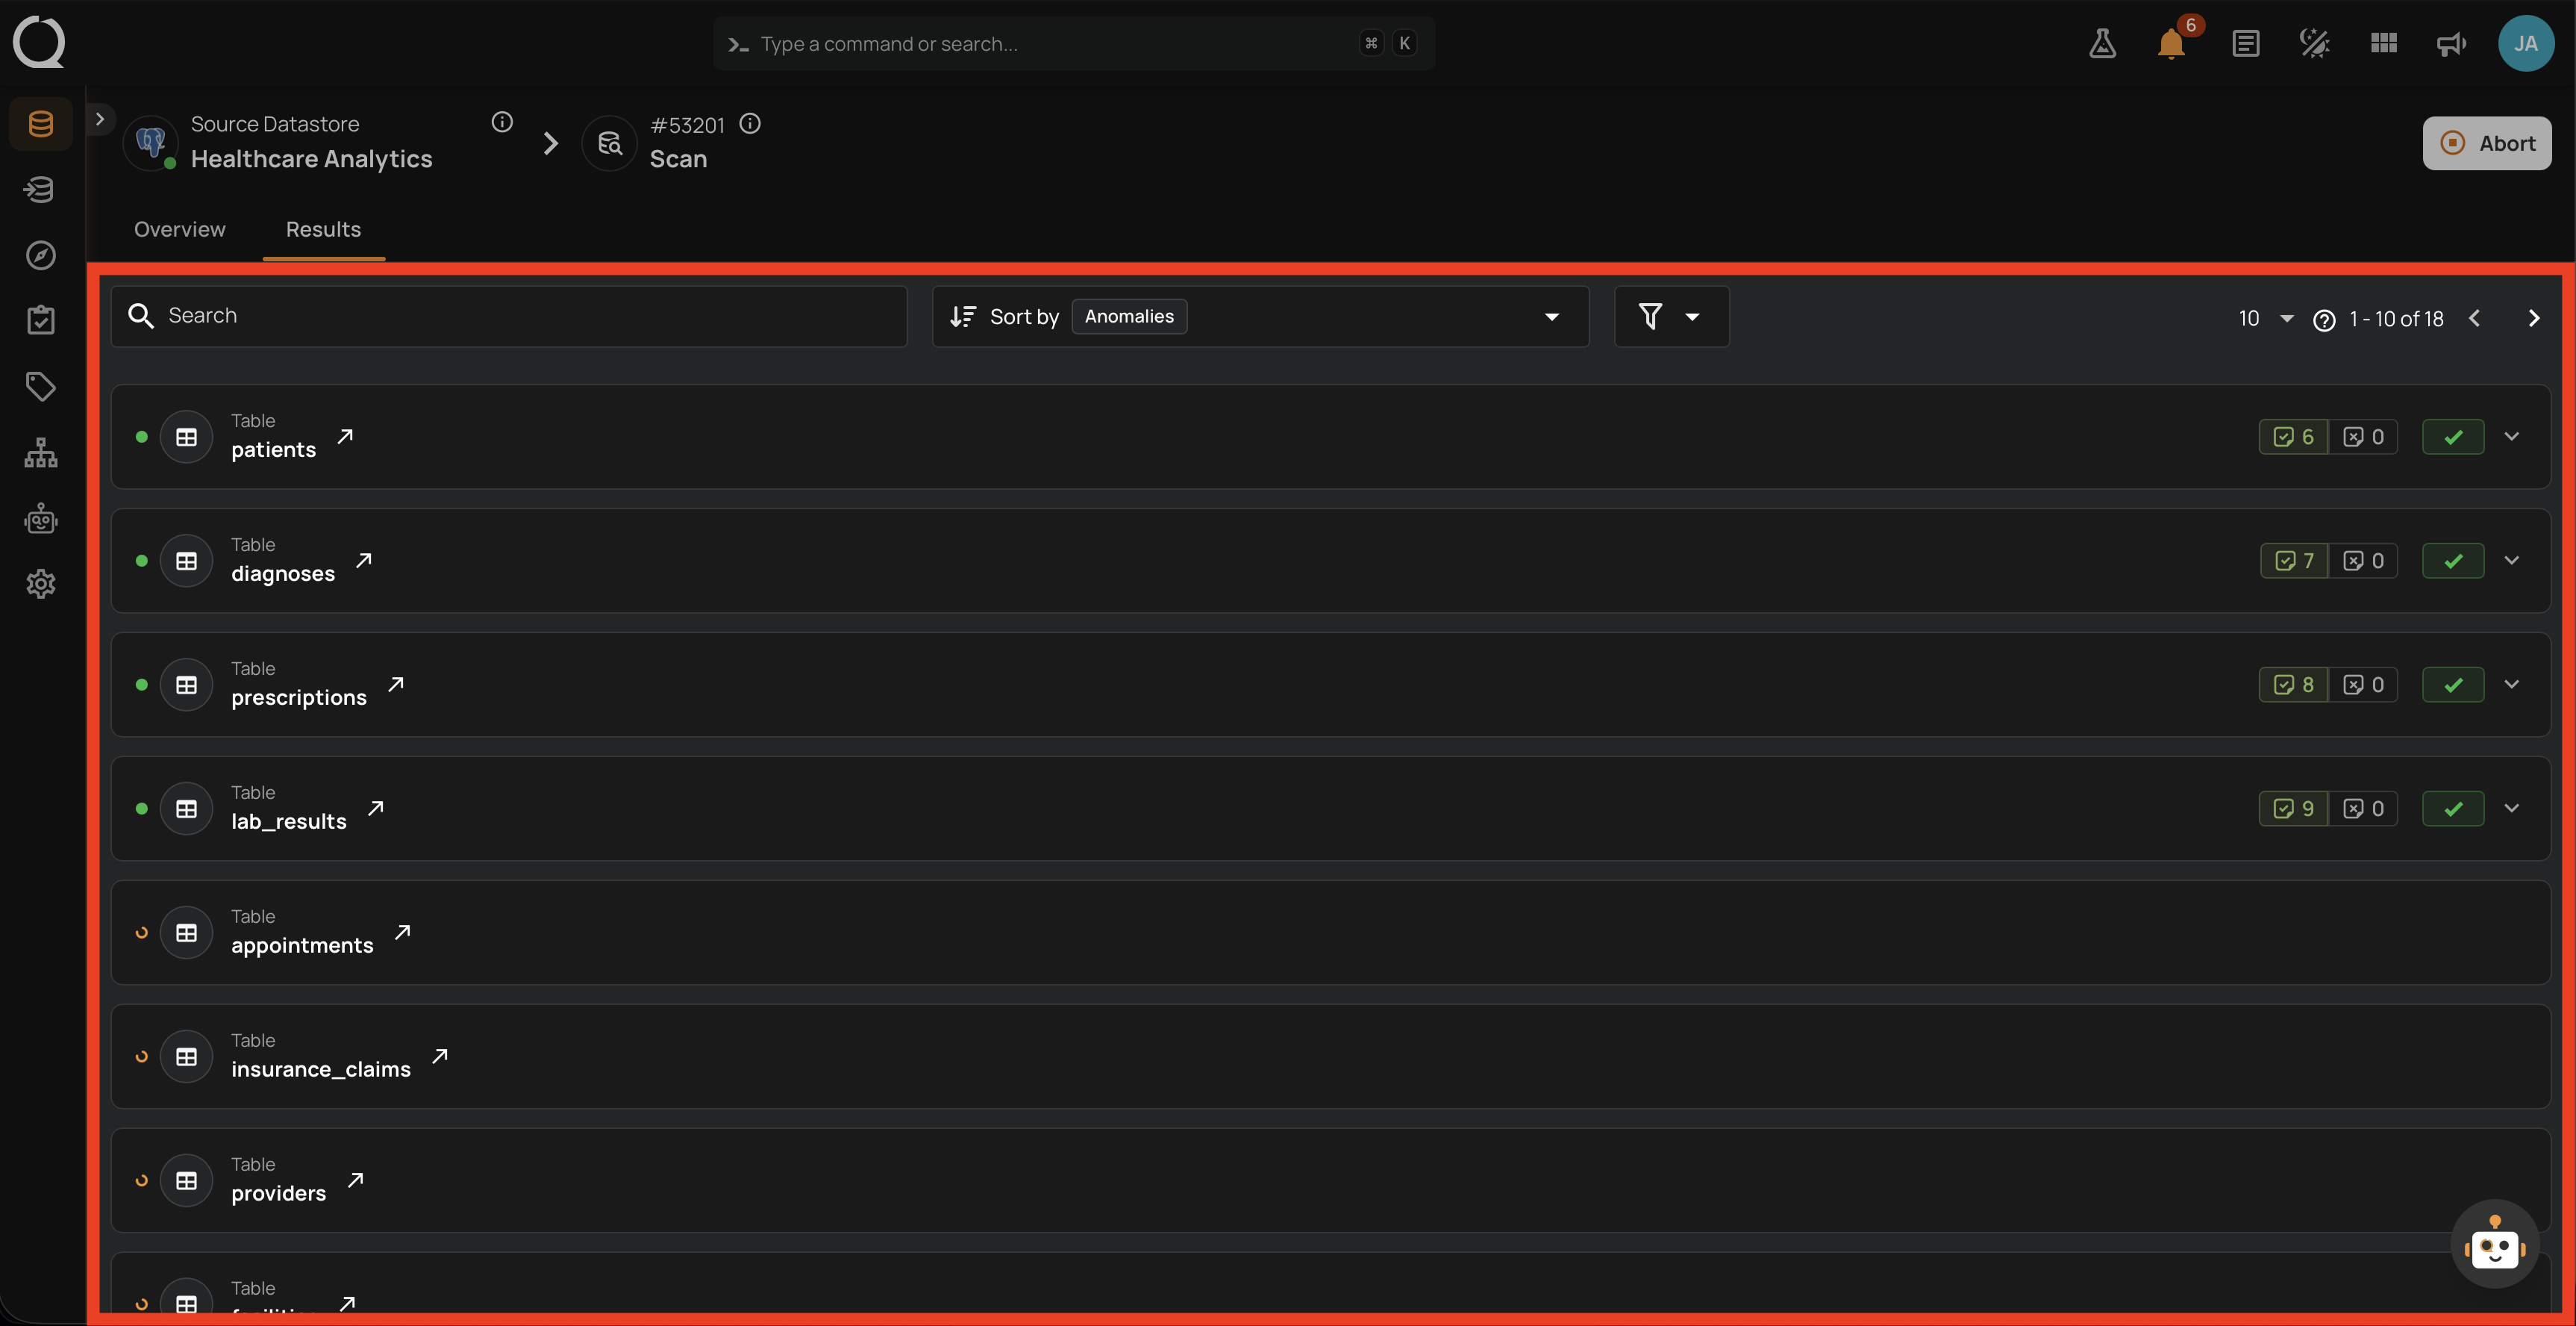Click diagnoses failed checks badge 0
Viewport: 2576px width, 1326px height.
tap(2363, 561)
